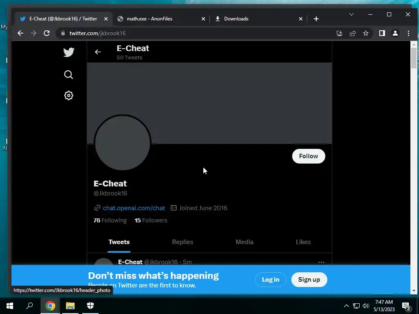Click the browser Forward button

tap(34, 33)
